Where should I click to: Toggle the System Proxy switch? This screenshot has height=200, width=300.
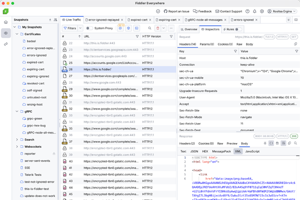pos(89,28)
